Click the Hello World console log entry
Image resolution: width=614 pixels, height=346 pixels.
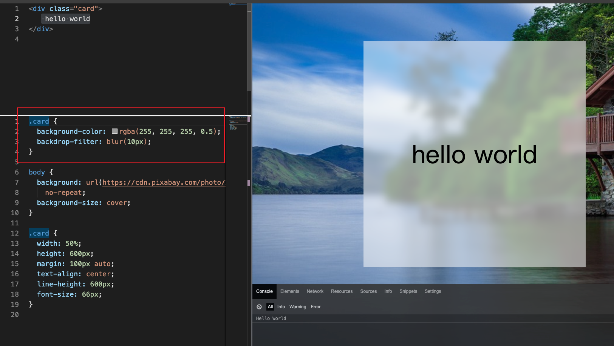[x=271, y=318]
